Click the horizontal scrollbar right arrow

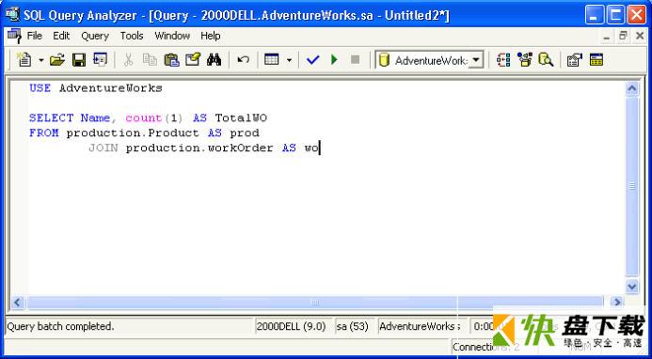click(616, 302)
